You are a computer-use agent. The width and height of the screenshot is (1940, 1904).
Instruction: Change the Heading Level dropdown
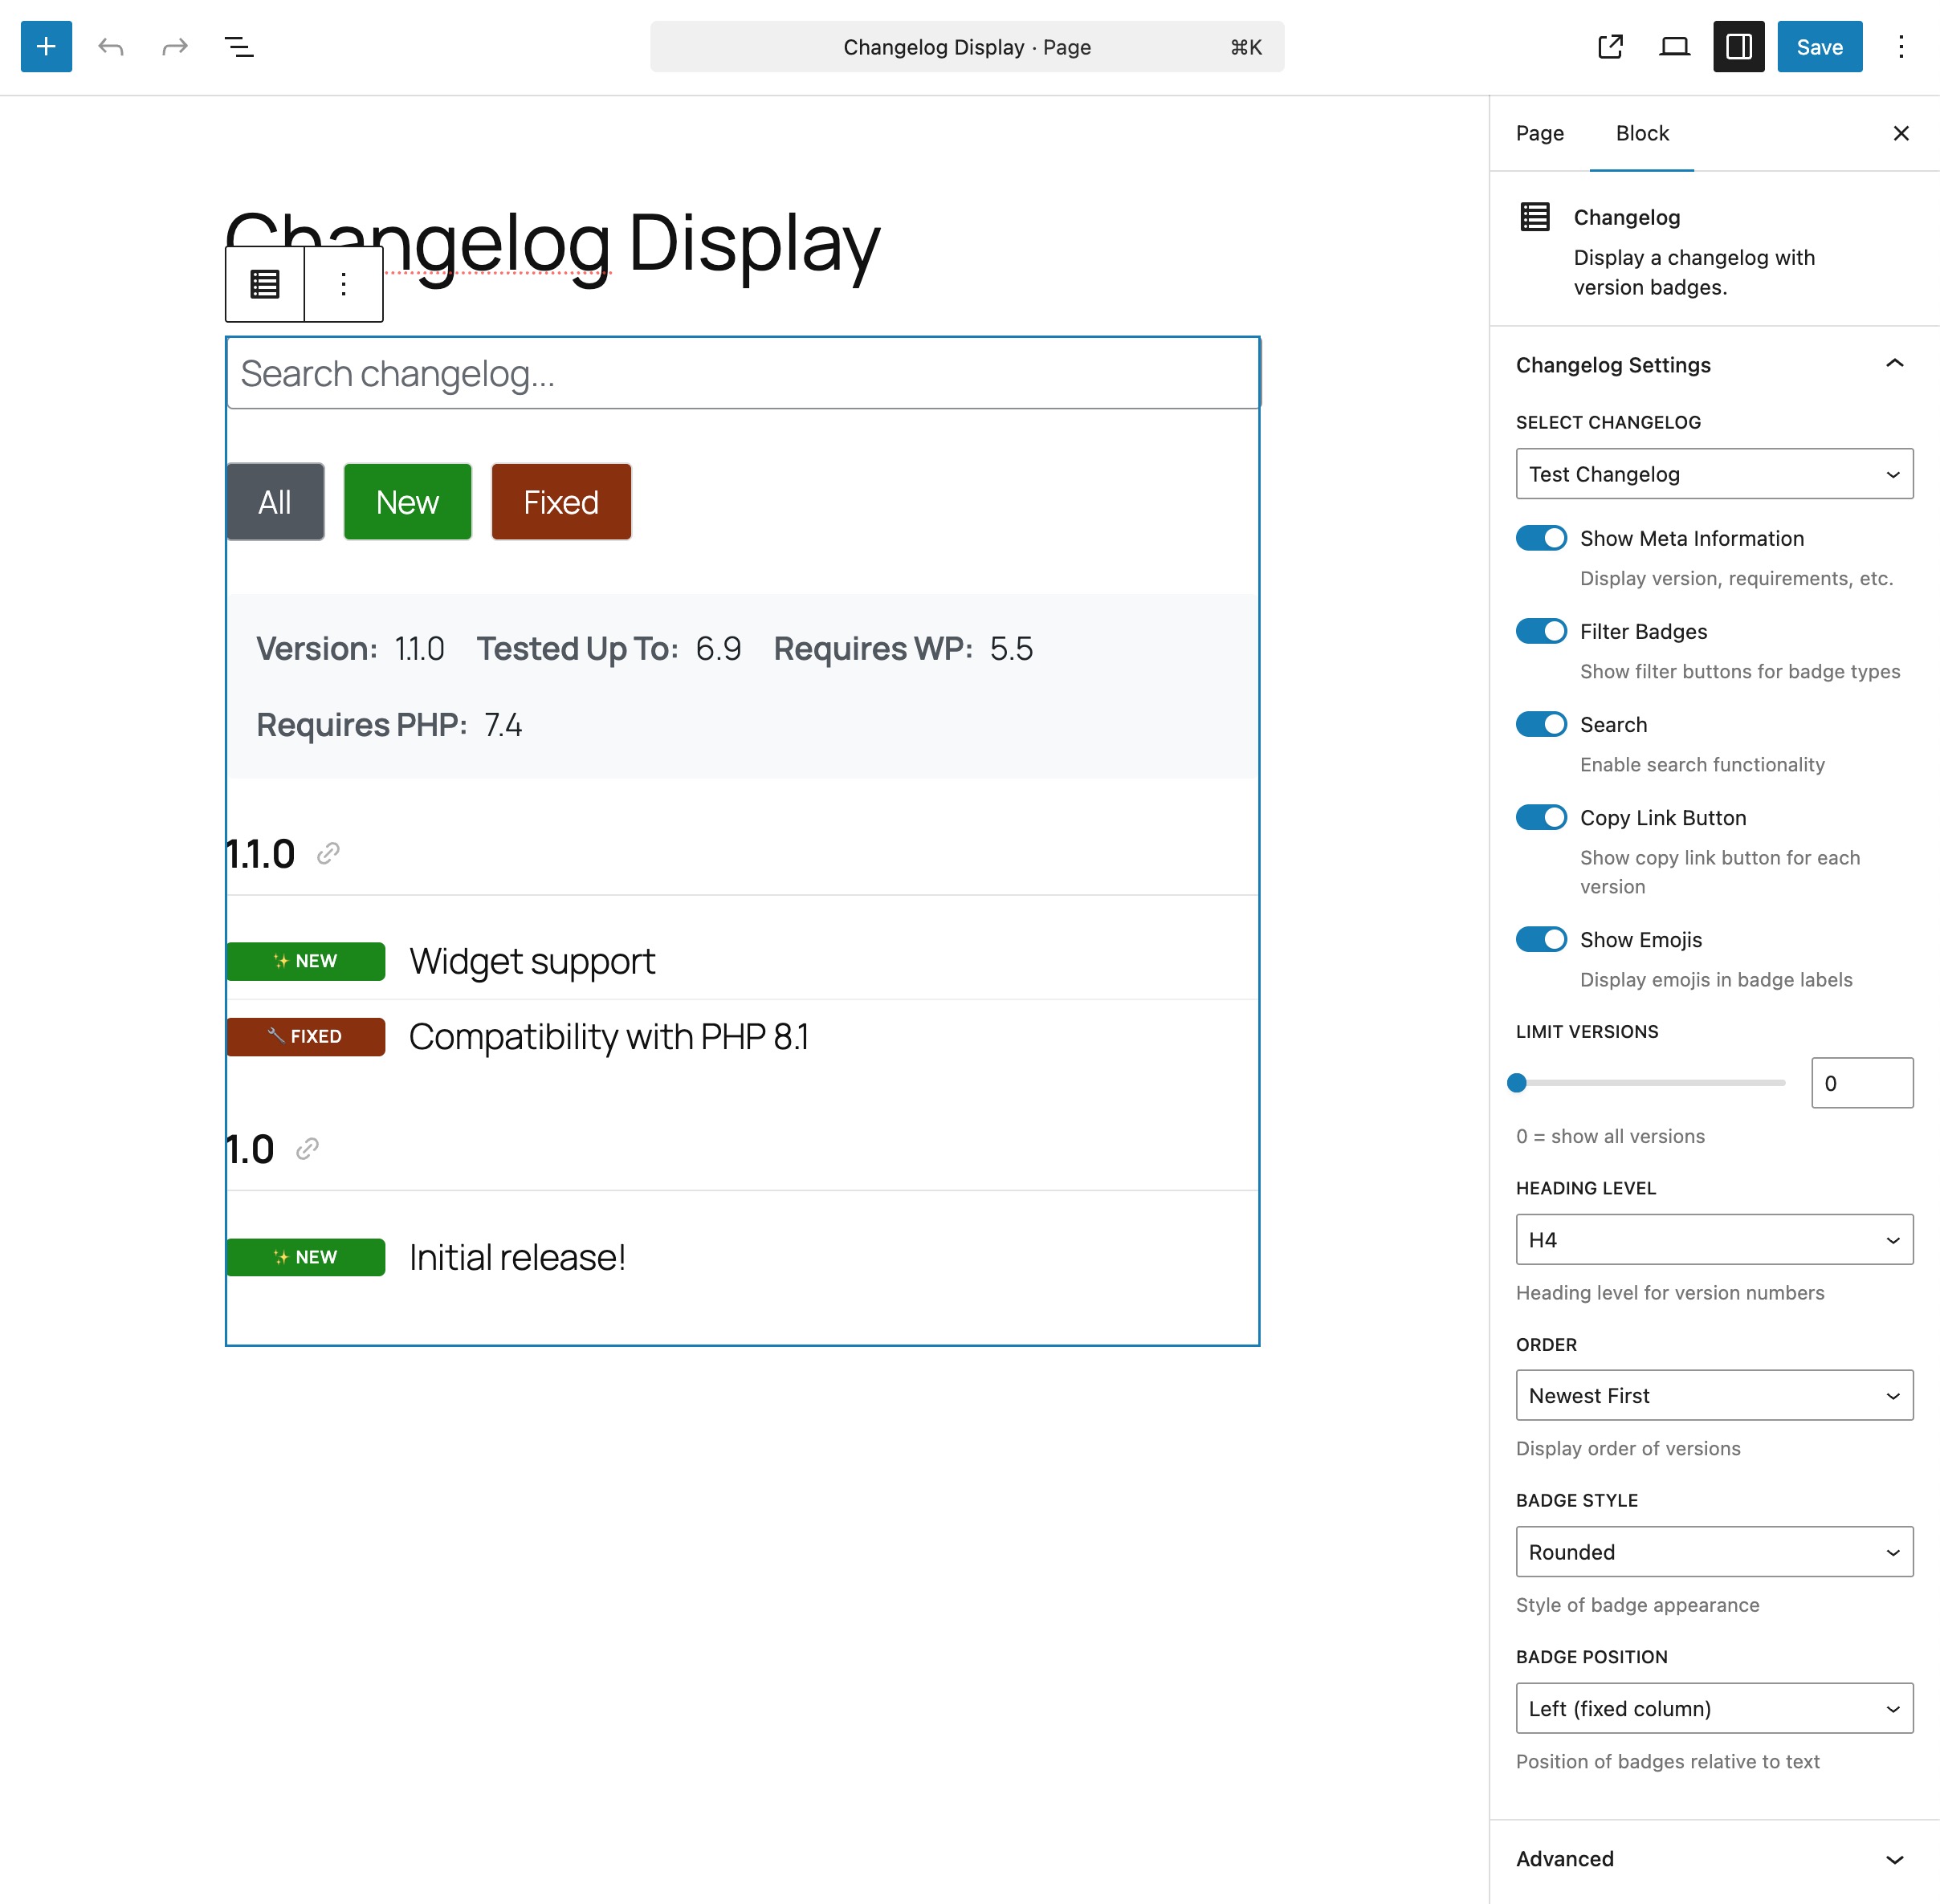1713,1239
